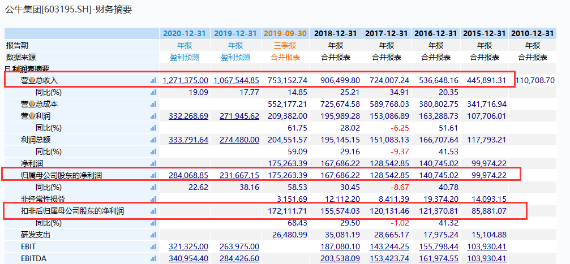Click the deducted net profit value 172,111.71

pyautogui.click(x=288, y=211)
